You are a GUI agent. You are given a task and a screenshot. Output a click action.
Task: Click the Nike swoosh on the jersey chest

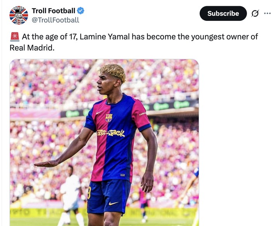tap(99, 113)
